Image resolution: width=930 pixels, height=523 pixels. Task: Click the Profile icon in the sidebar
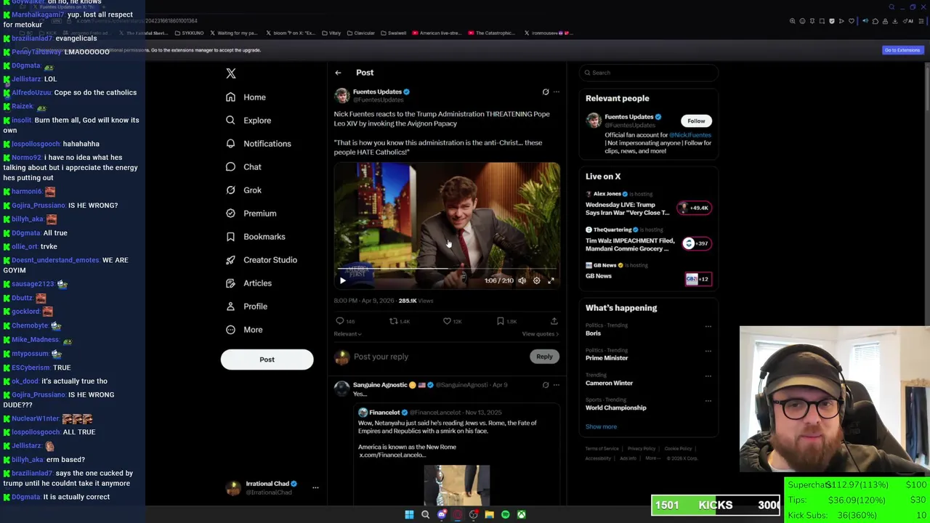pyautogui.click(x=230, y=307)
